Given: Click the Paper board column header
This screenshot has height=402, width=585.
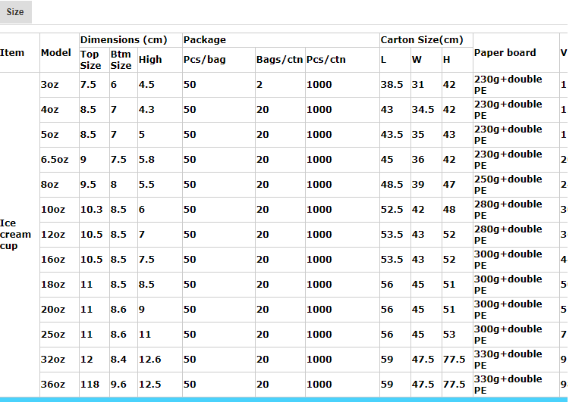Looking at the screenshot, I should [505, 53].
